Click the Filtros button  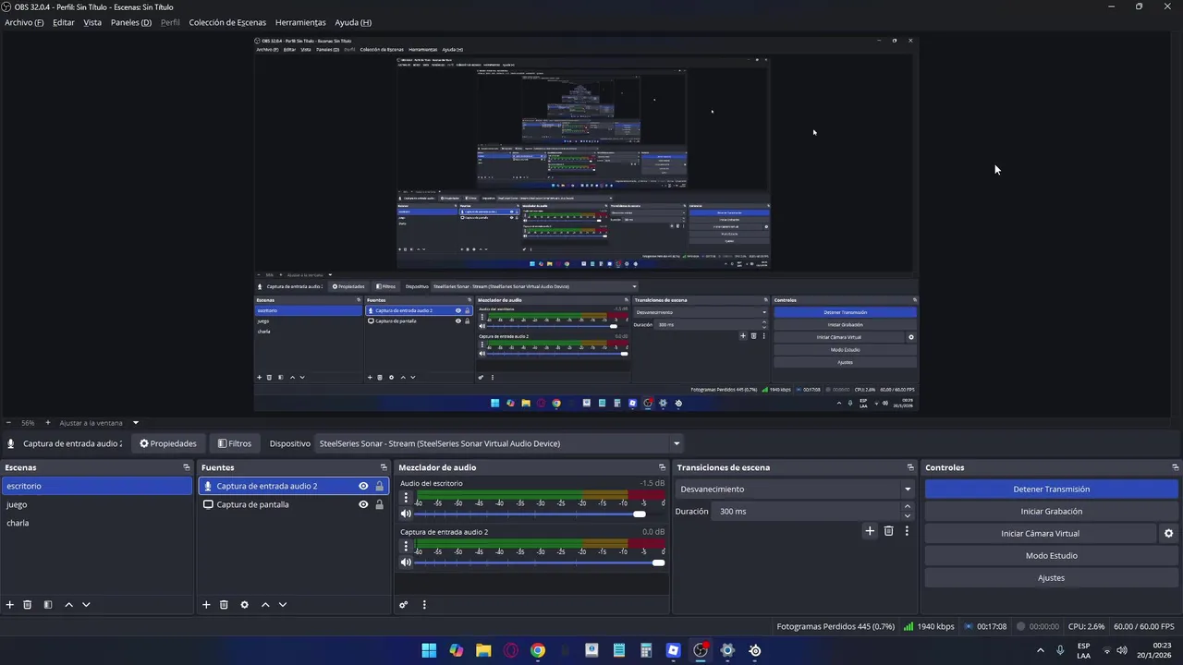point(234,443)
